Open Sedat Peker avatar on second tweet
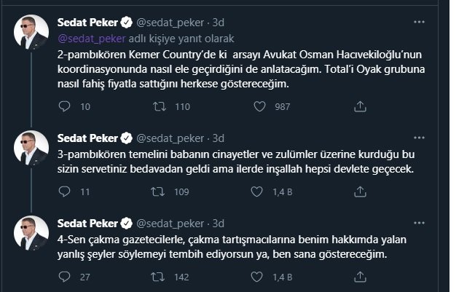Viewport: 475px width, 292px height. pos(31,148)
